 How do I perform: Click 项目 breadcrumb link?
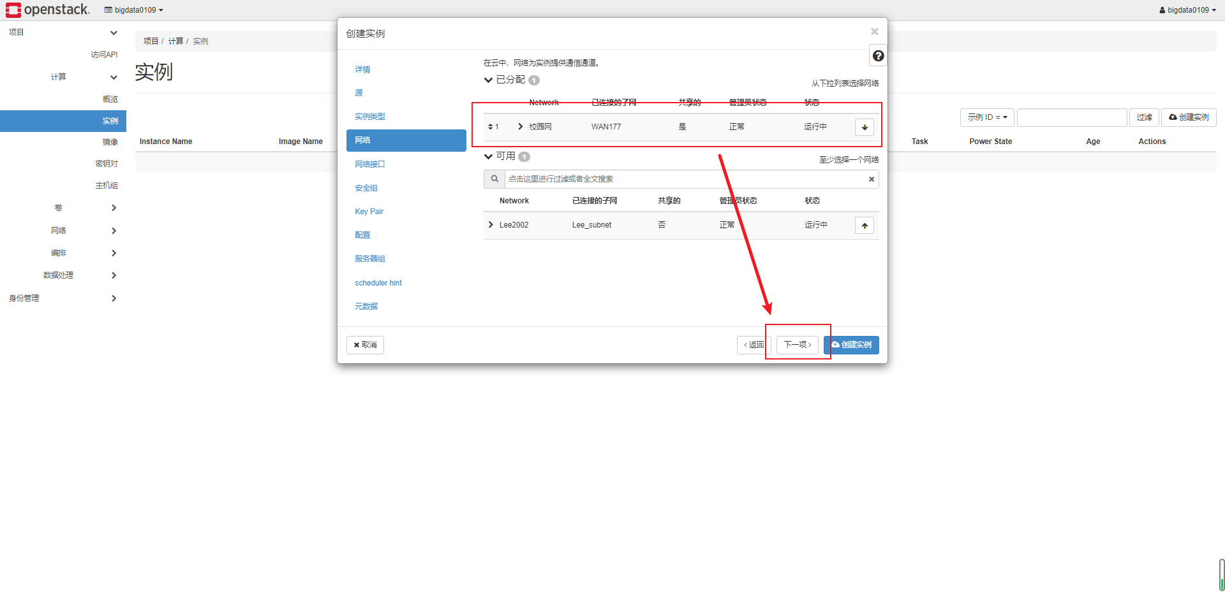pyautogui.click(x=151, y=41)
